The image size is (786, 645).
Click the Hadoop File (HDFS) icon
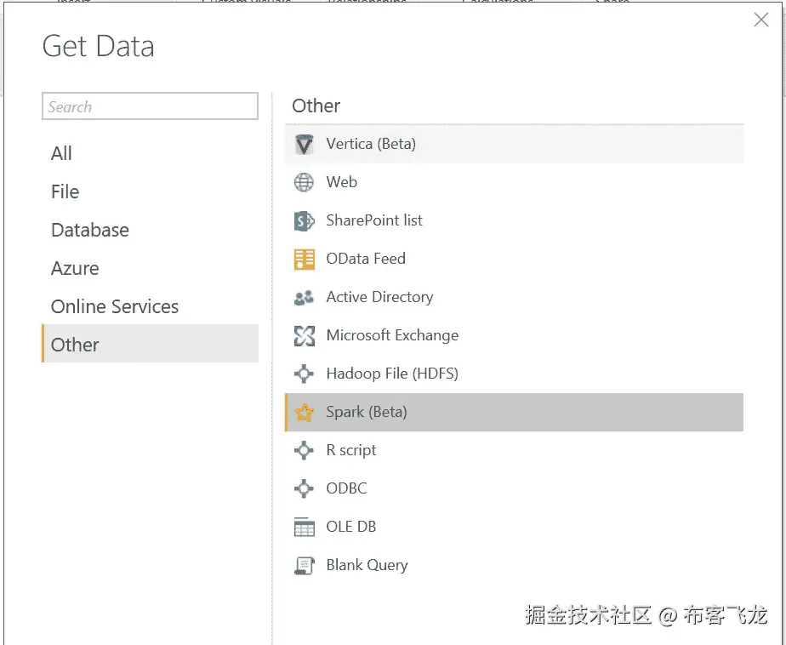click(304, 374)
